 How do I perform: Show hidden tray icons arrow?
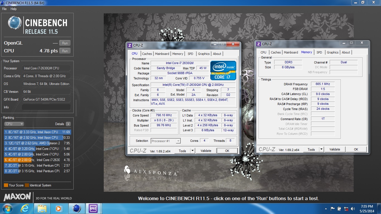tap(326, 209)
